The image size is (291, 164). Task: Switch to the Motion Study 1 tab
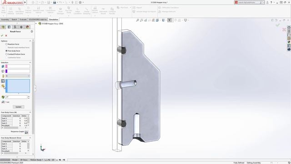click(x=36, y=160)
